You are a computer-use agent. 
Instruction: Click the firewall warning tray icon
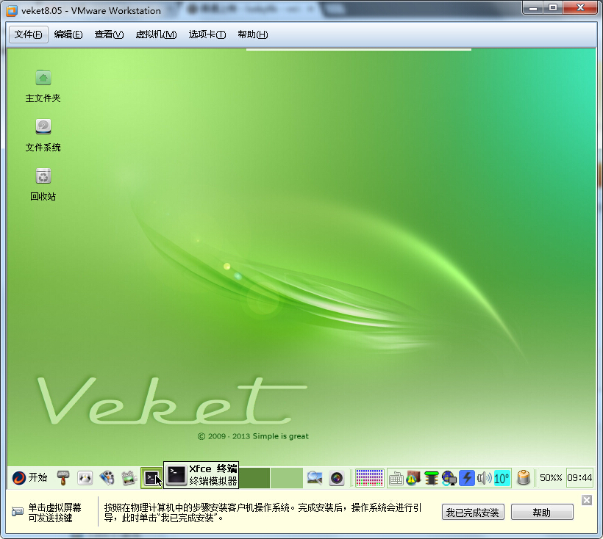pos(413,478)
